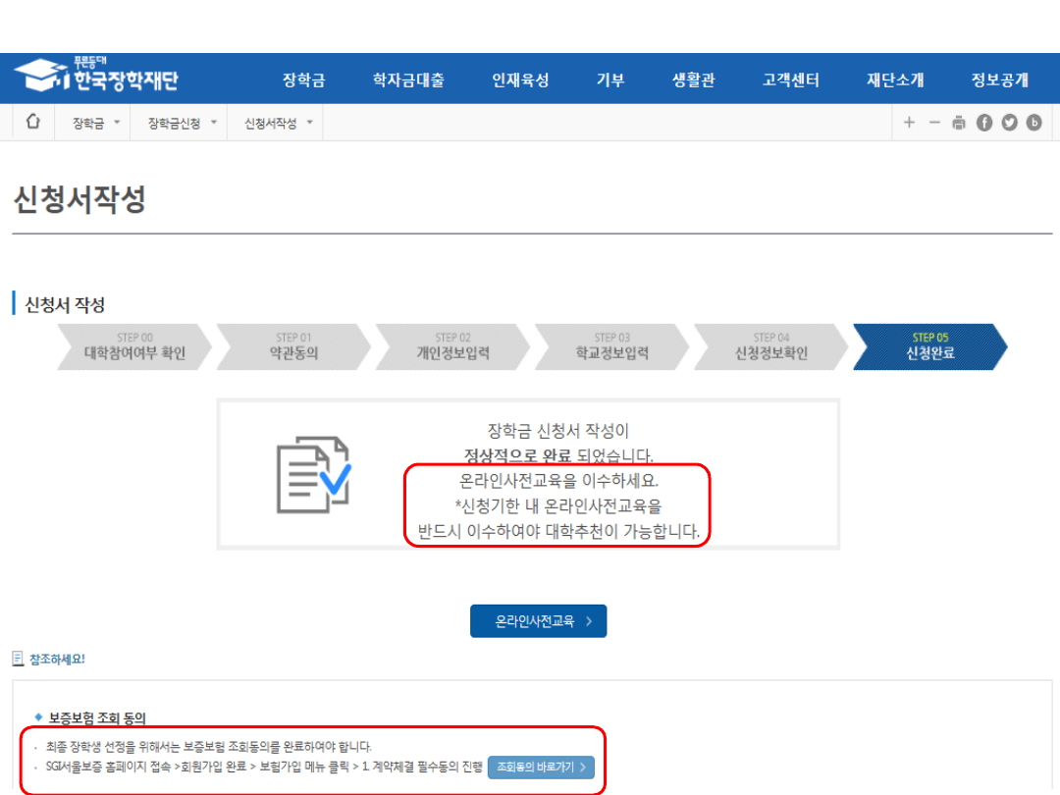Expand the 장학금신청 breadcrumb dropdown
The image size is (1060, 795).
[x=182, y=123]
